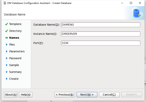
Task: Close the Configuration Assistant window
Action: (x=140, y=3)
